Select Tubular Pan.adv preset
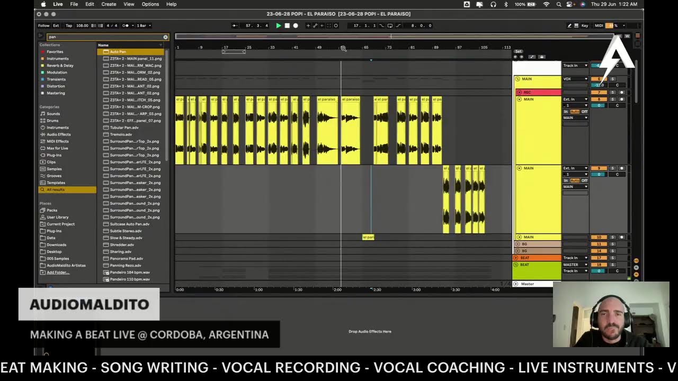 (x=124, y=128)
